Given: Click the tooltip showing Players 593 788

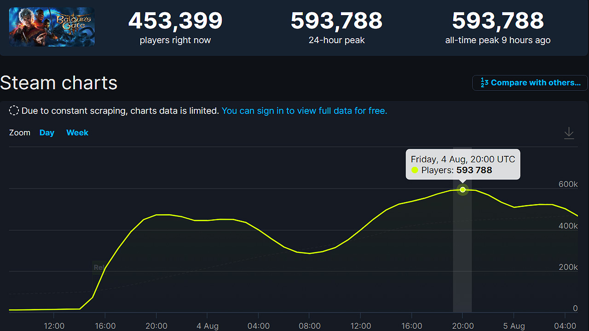Looking at the screenshot, I should 462,164.
